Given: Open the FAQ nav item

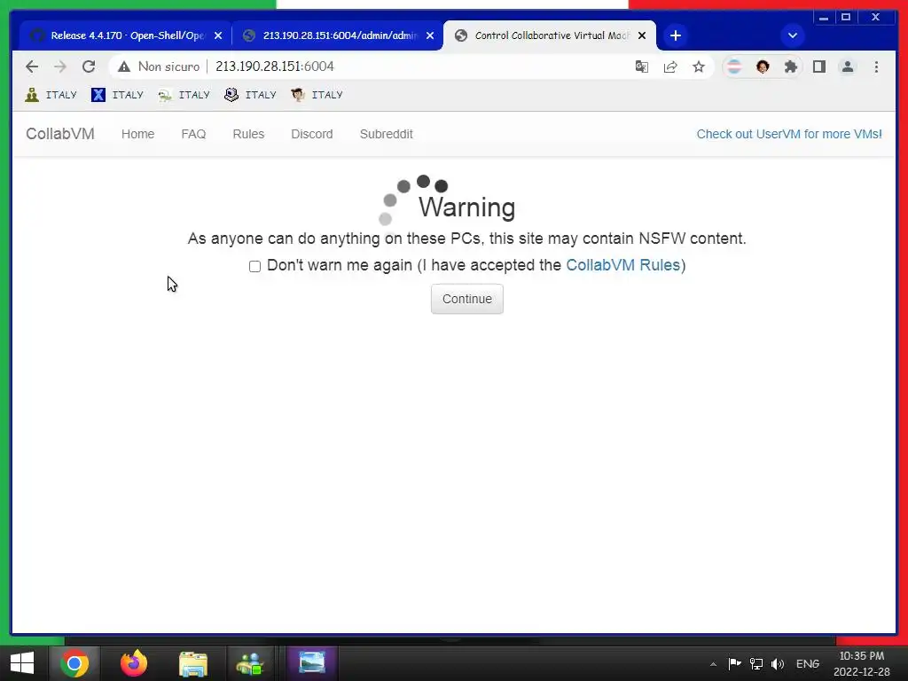Looking at the screenshot, I should click(193, 134).
